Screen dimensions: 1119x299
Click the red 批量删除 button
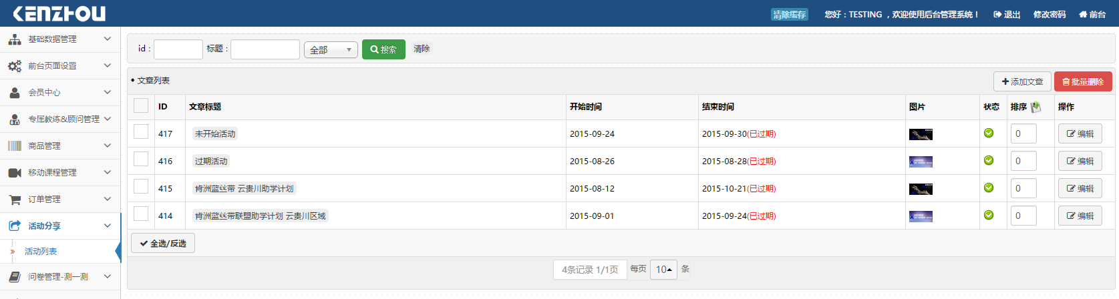[1083, 81]
